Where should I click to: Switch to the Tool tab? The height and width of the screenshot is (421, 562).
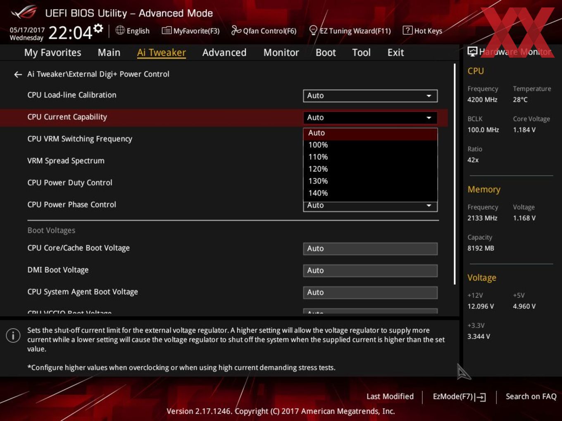point(362,52)
